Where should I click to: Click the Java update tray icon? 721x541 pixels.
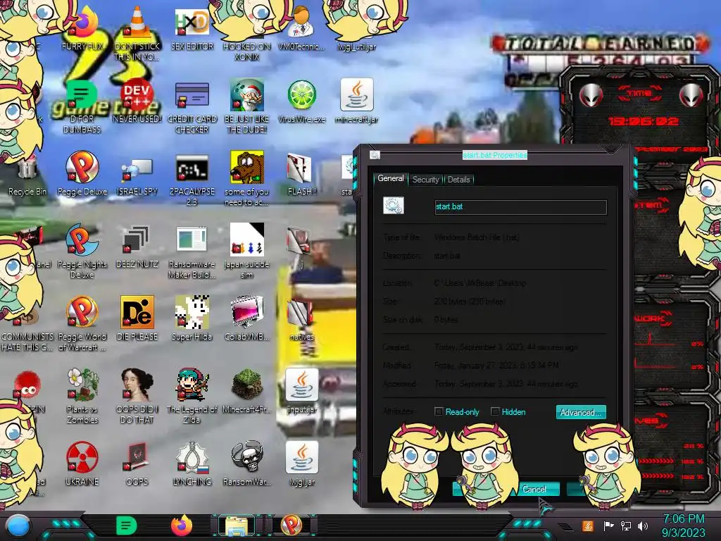(588, 526)
